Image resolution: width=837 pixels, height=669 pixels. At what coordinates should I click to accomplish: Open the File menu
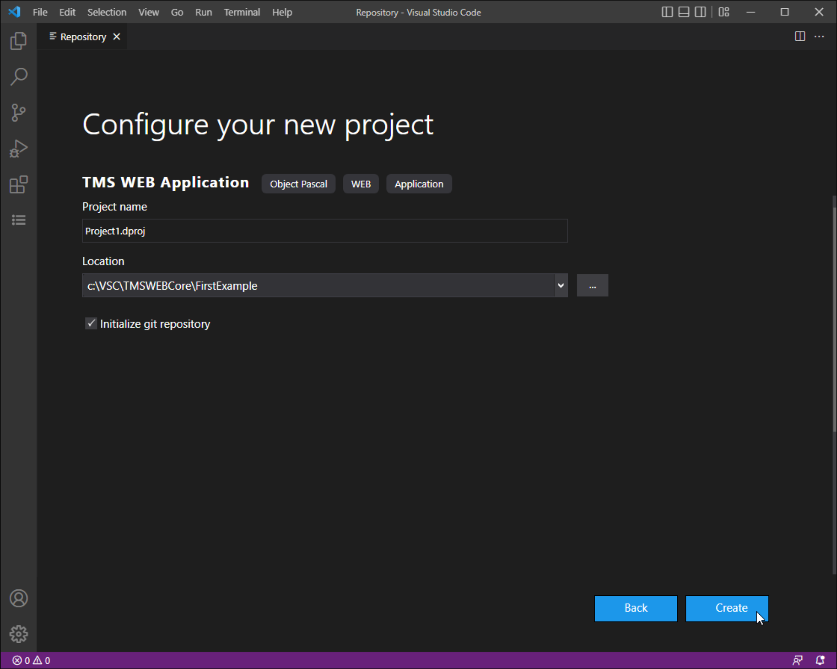tap(40, 12)
